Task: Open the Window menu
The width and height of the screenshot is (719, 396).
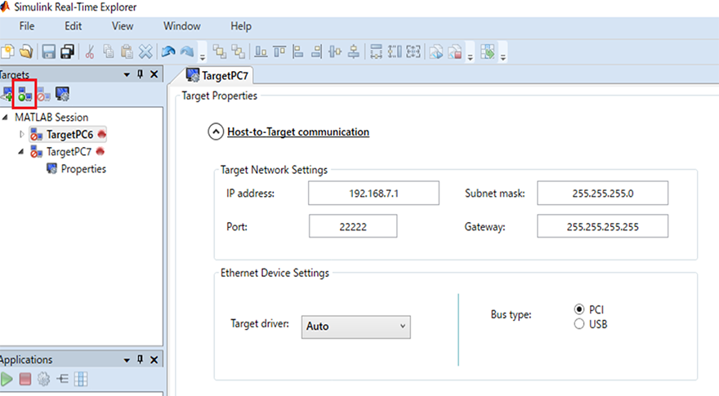Action: (182, 26)
